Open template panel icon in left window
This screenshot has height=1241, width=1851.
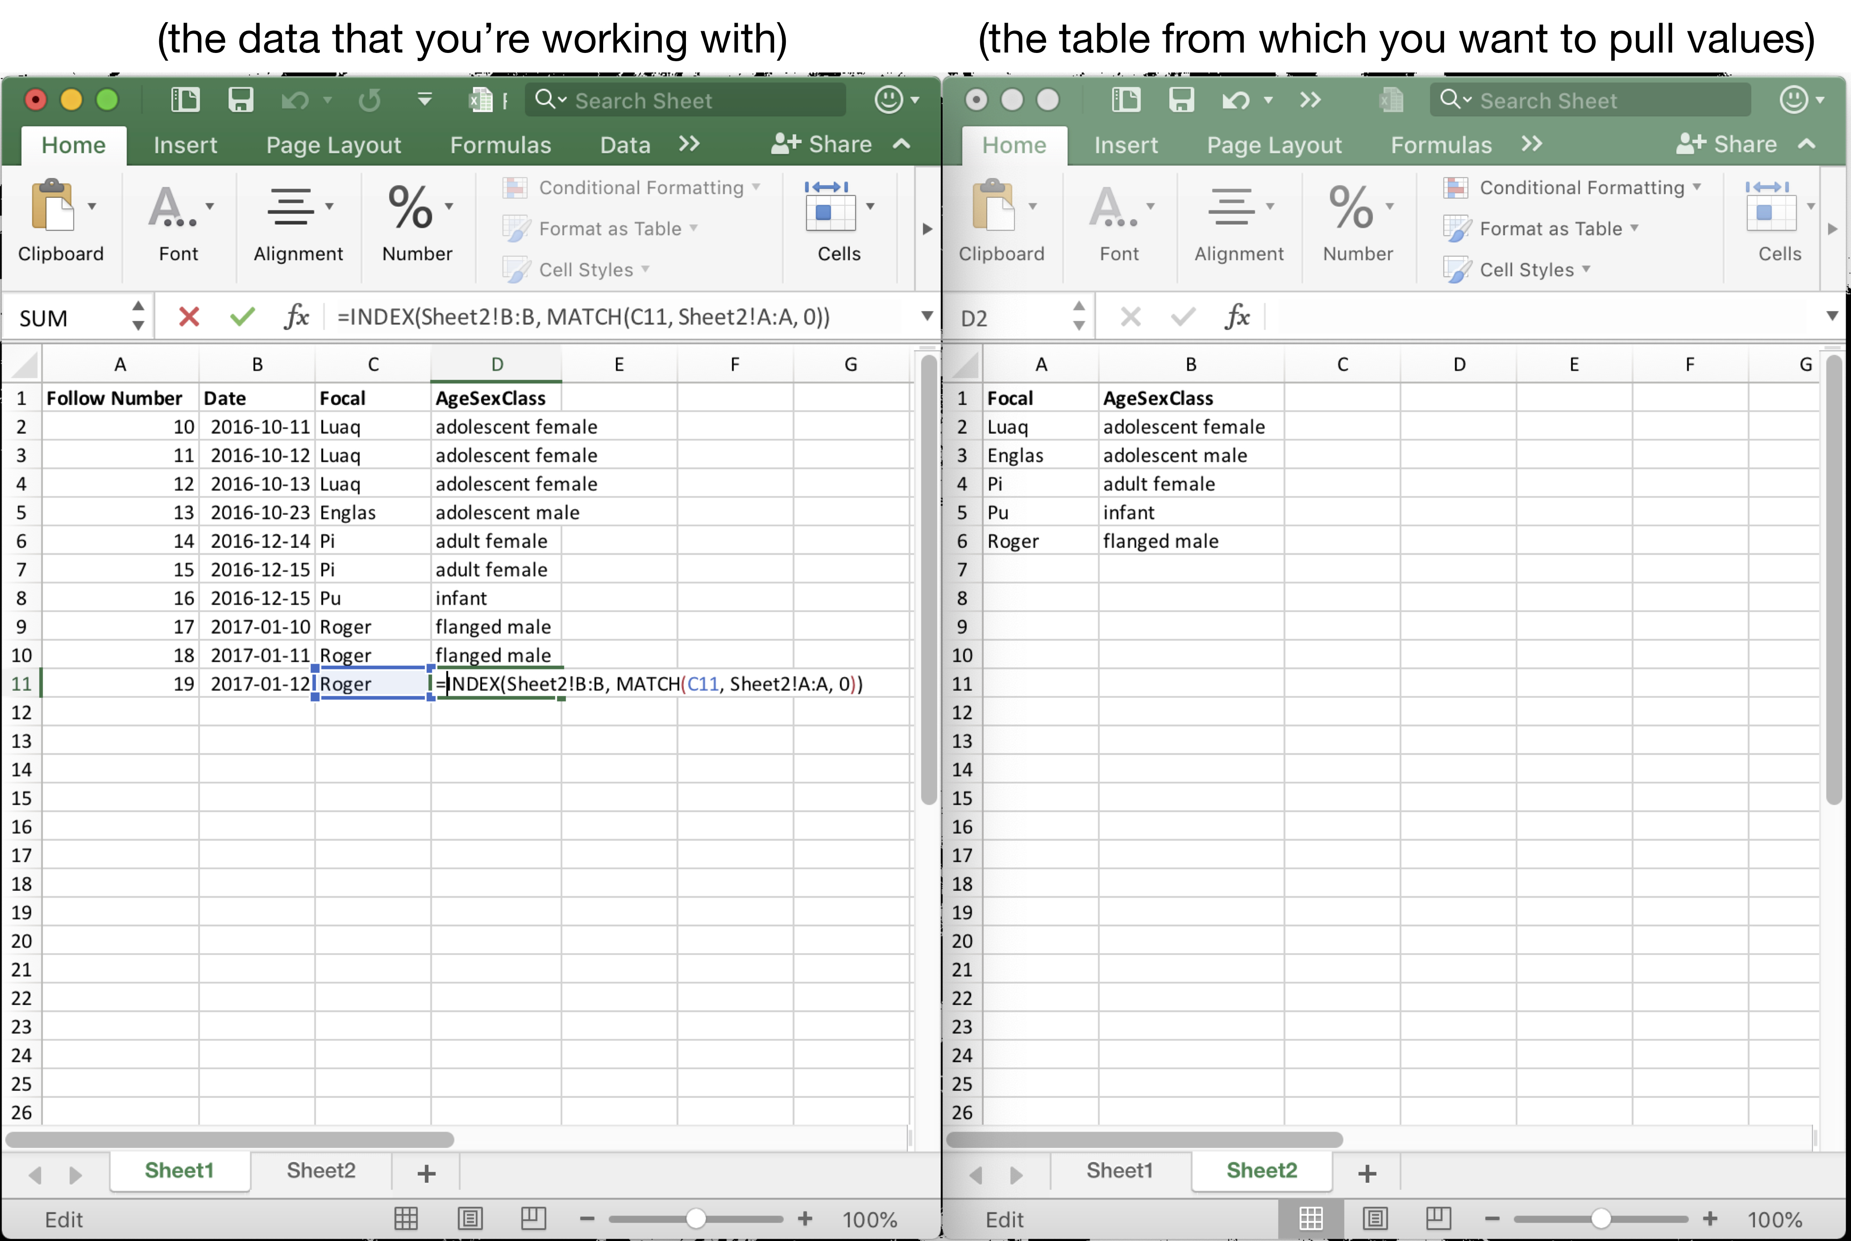184,100
